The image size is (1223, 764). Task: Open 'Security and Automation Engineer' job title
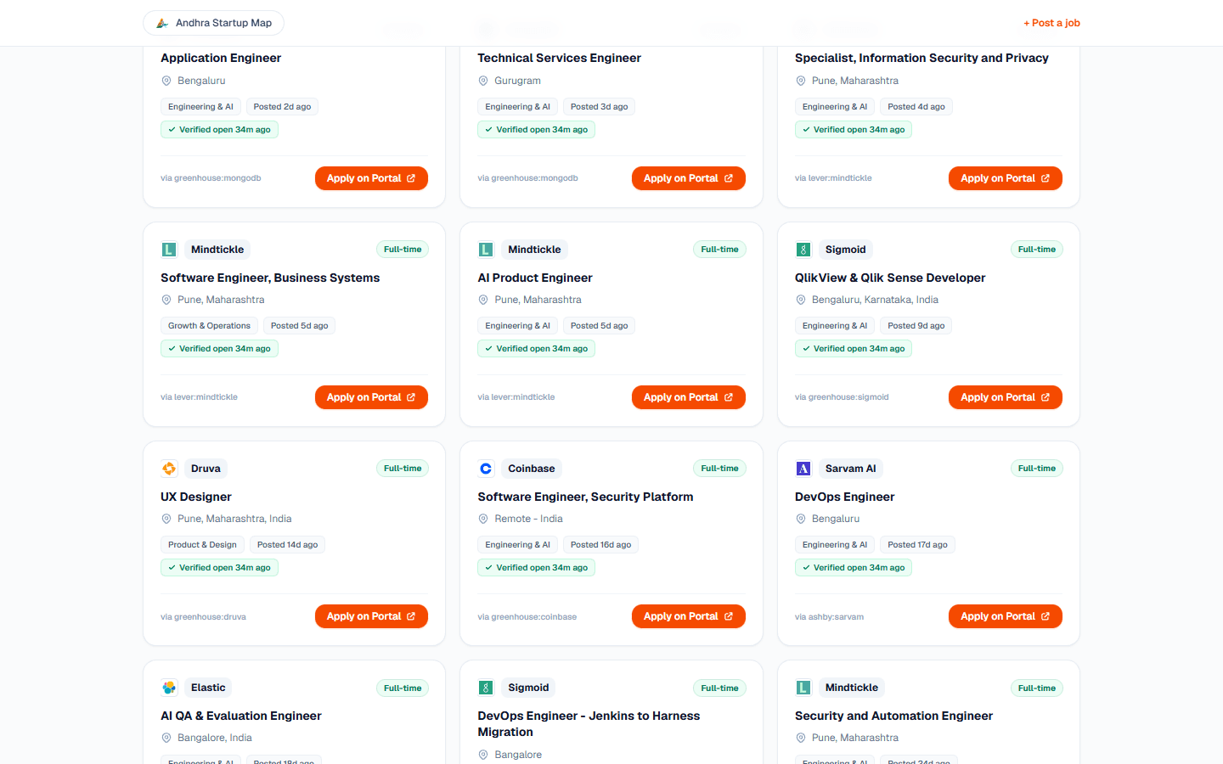pyautogui.click(x=893, y=716)
